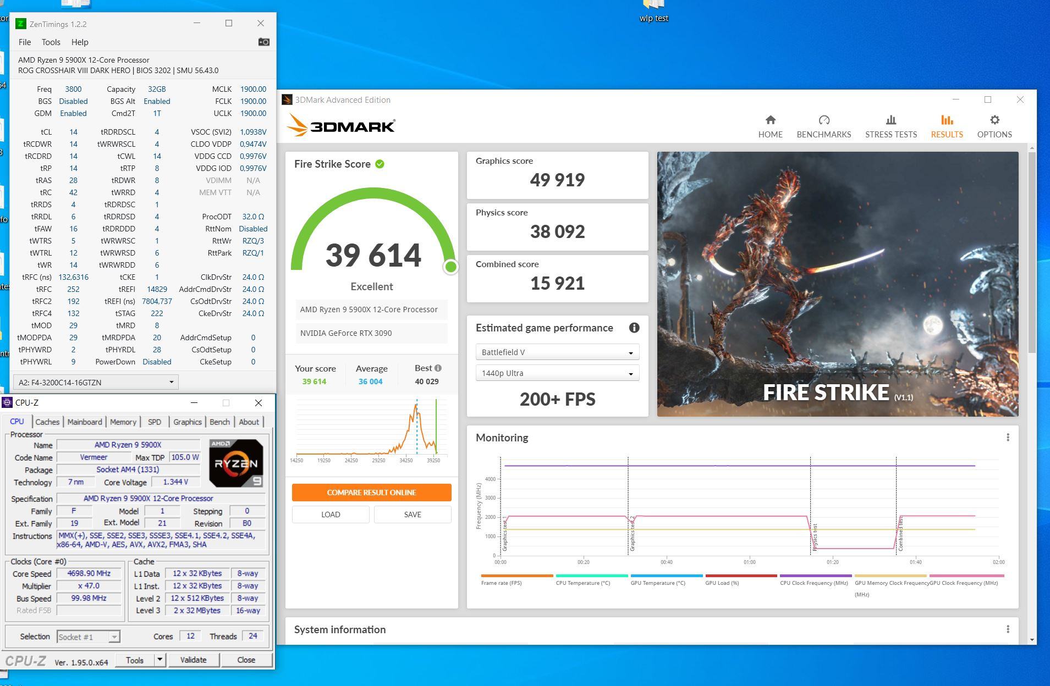Click the NVIDIA GeForce RTX 3090 label
The image size is (1050, 686).
coord(346,333)
